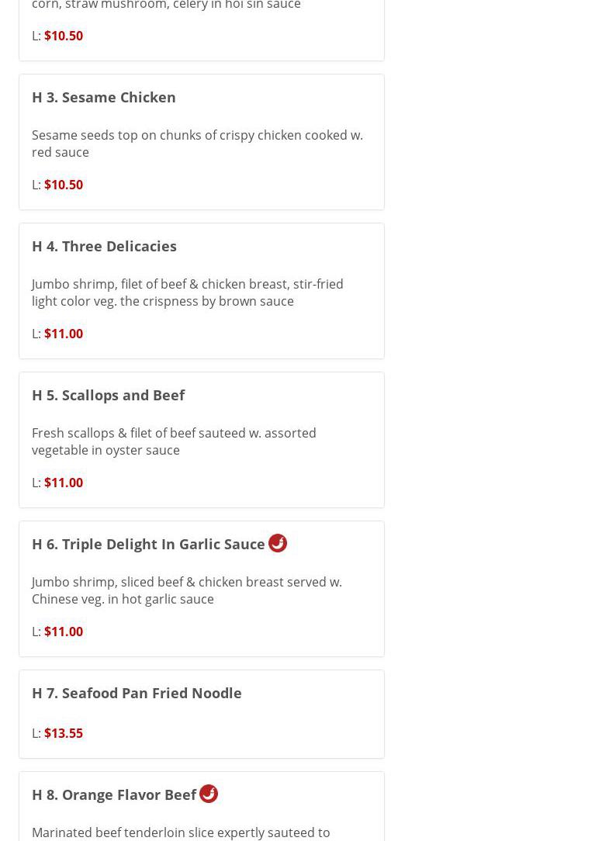
Task: Open H 7. Seafood Pan Fried Noodle
Action: (137, 693)
